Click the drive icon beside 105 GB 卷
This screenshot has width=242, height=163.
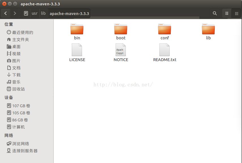tap(9, 113)
